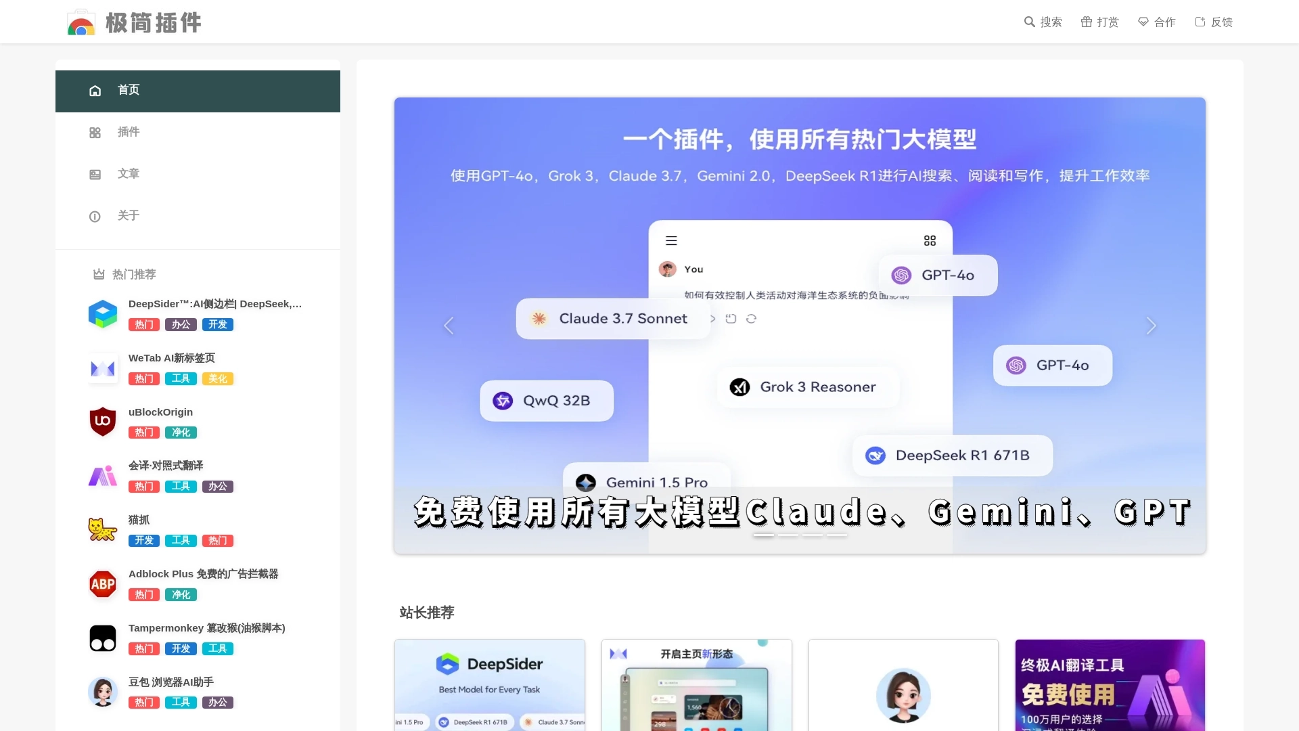The width and height of the screenshot is (1299, 731).
Task: Open Adblock Plus 免费的广告拦截器 title
Action: 203,574
